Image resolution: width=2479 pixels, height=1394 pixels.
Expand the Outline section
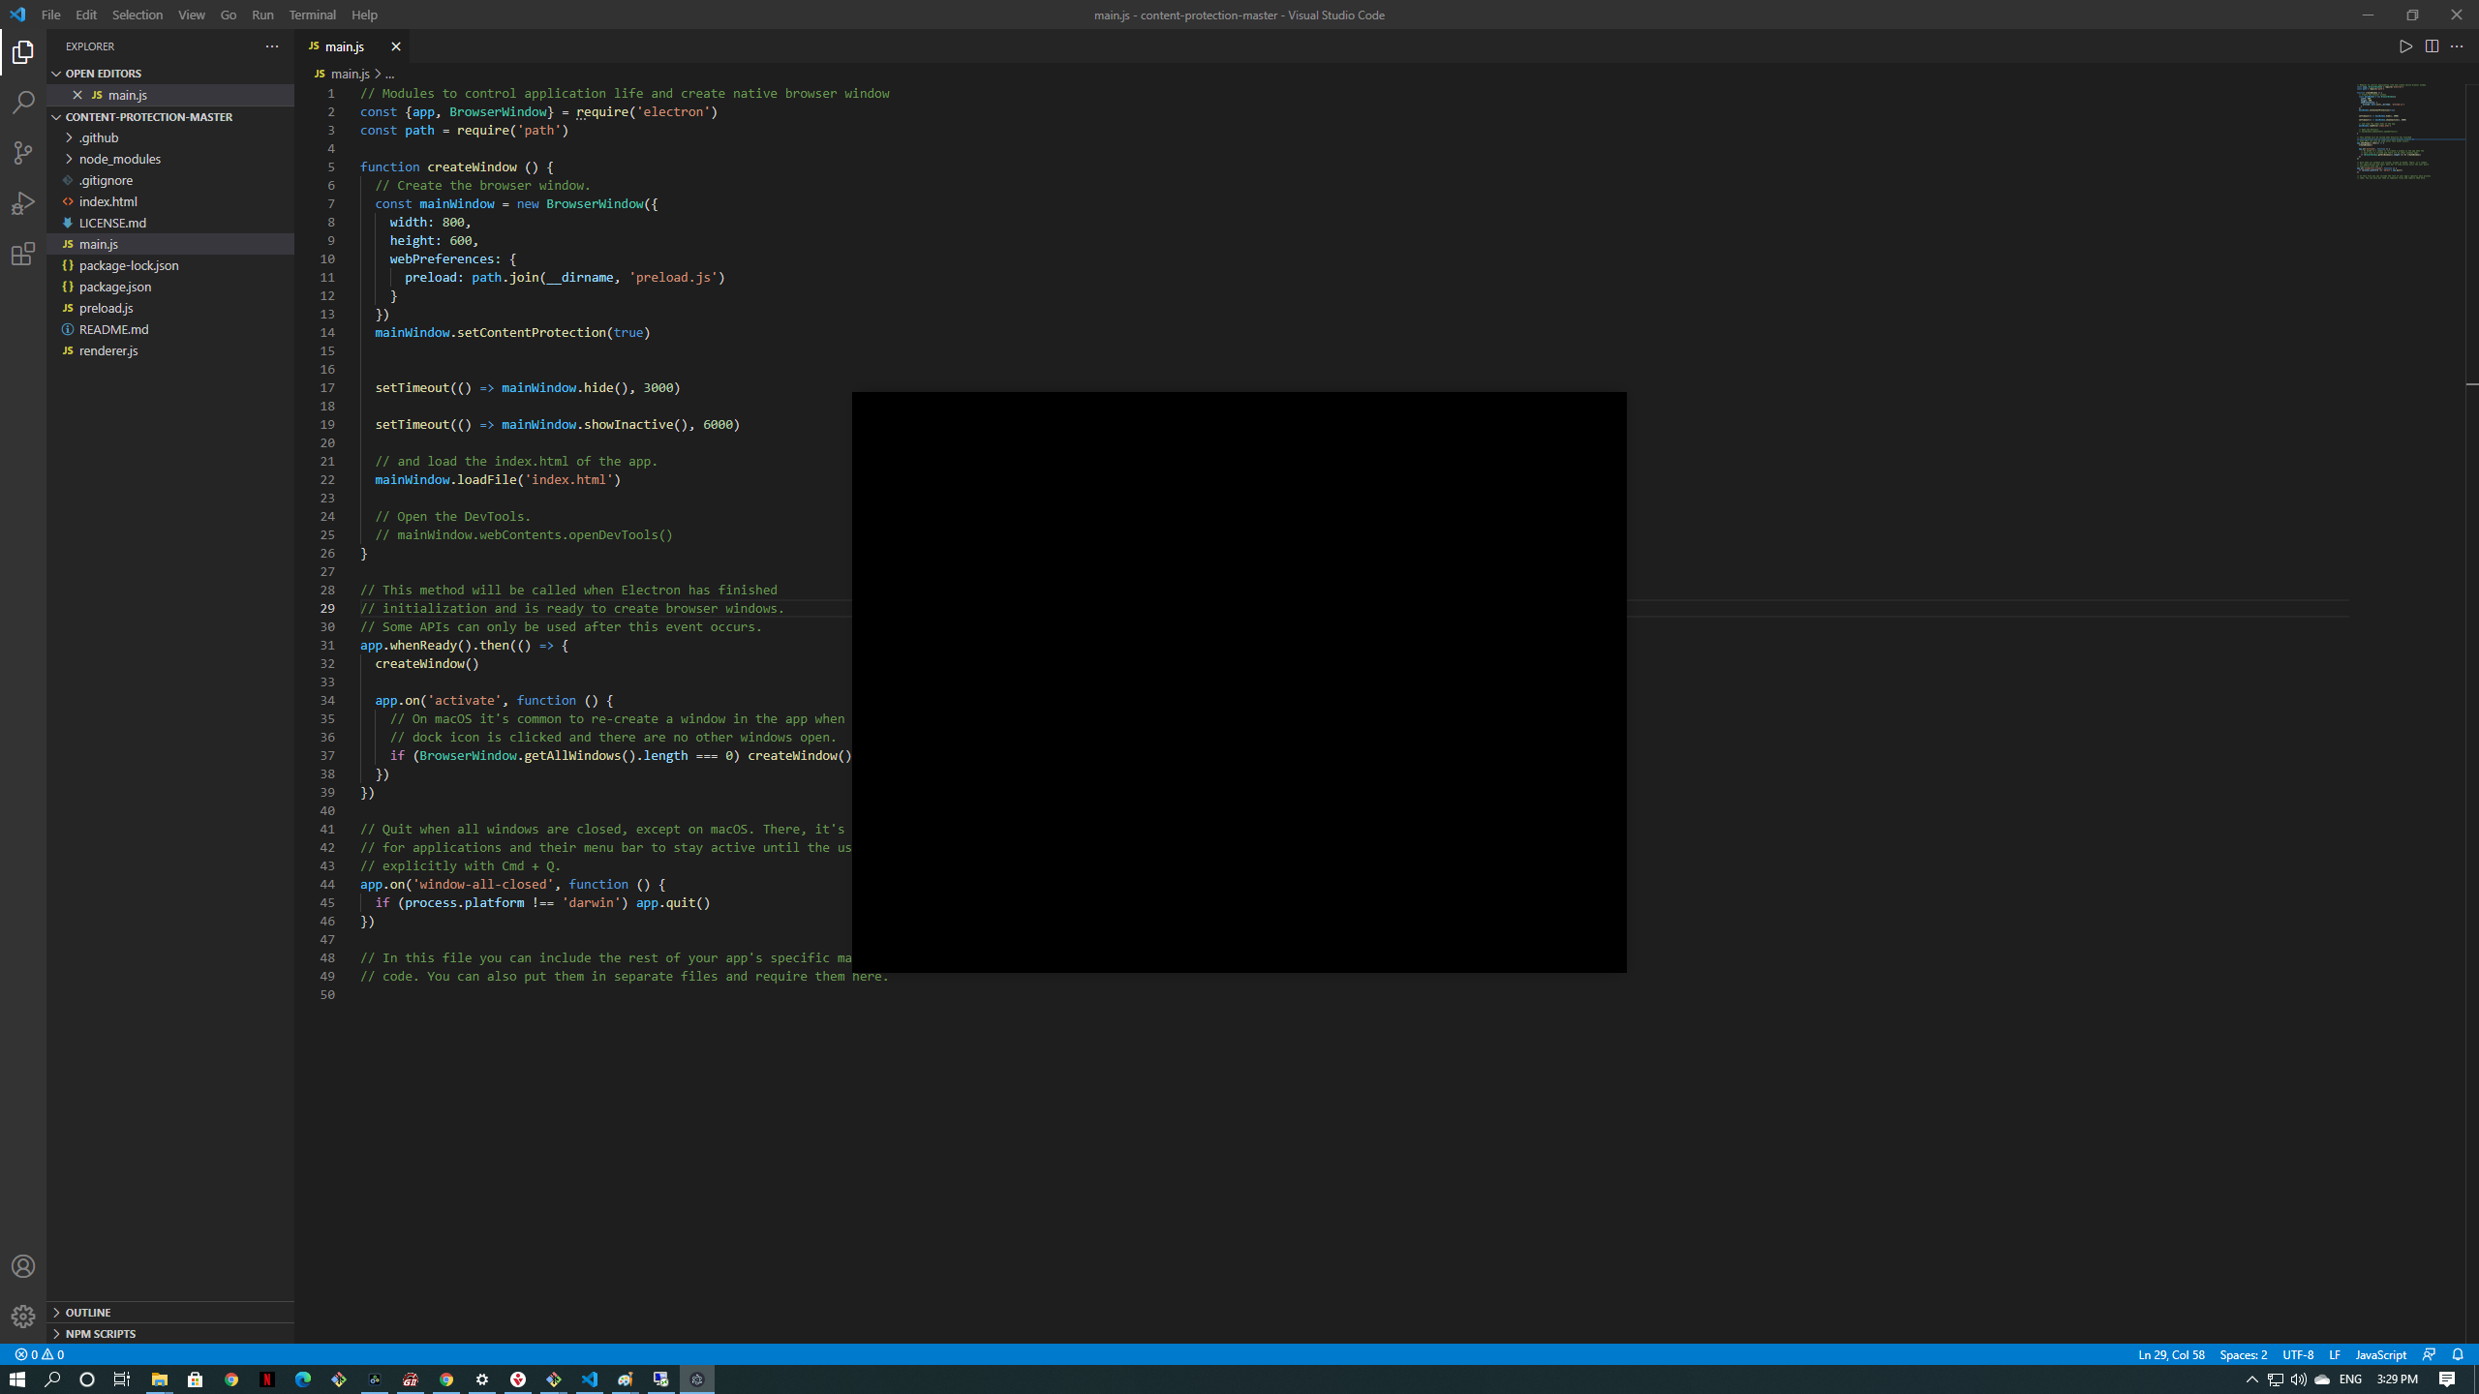(170, 1313)
